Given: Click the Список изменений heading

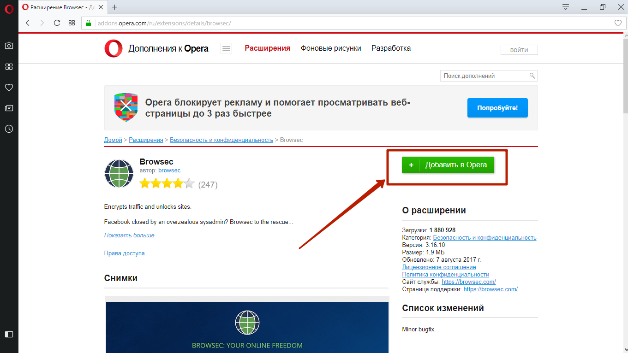Looking at the screenshot, I should (443, 308).
